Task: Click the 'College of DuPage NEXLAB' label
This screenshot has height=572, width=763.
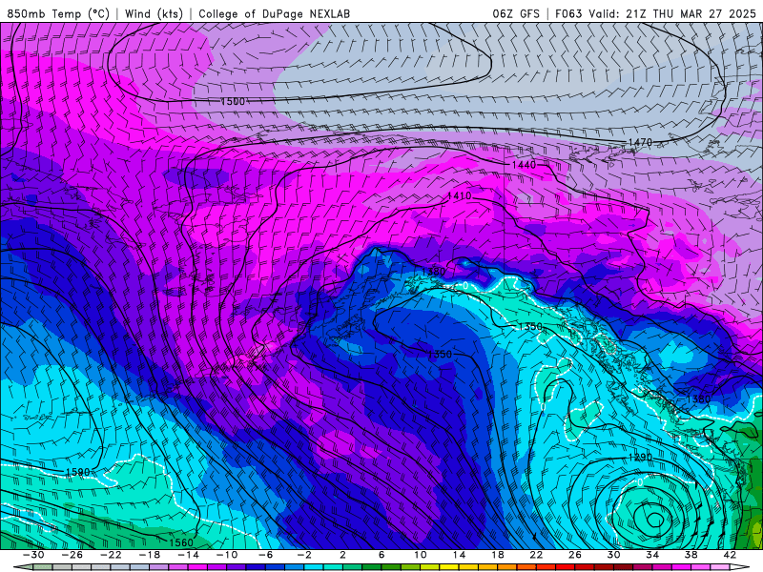Action: pos(274,13)
